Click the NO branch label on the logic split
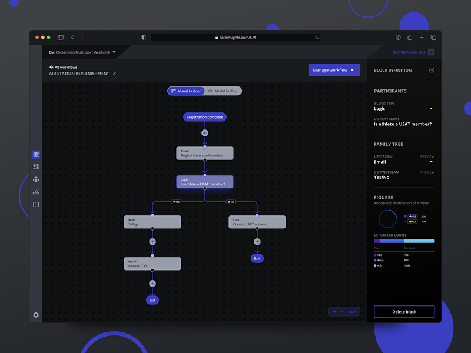 point(231,201)
